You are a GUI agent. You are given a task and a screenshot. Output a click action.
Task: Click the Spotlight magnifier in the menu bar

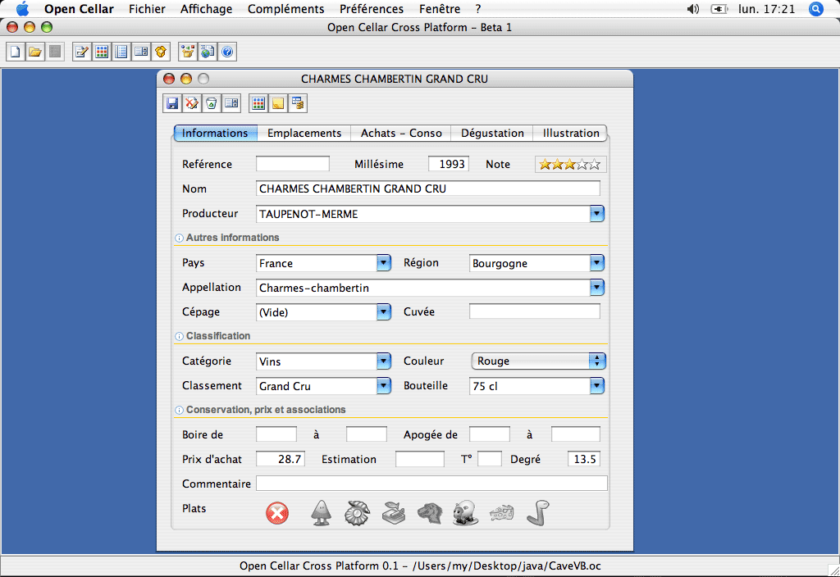[x=816, y=9]
